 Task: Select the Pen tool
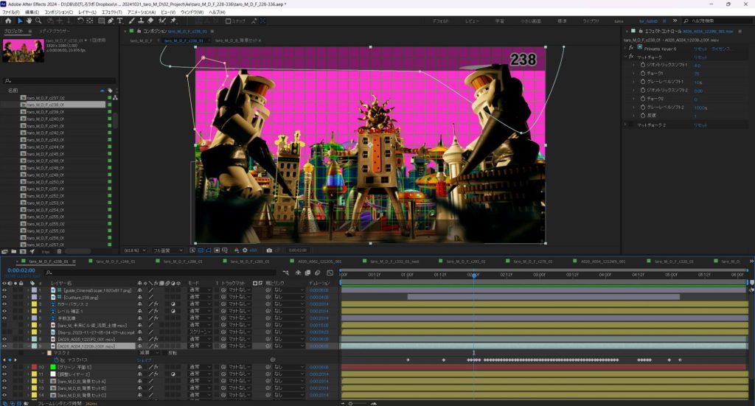pyautogui.click(x=111, y=21)
